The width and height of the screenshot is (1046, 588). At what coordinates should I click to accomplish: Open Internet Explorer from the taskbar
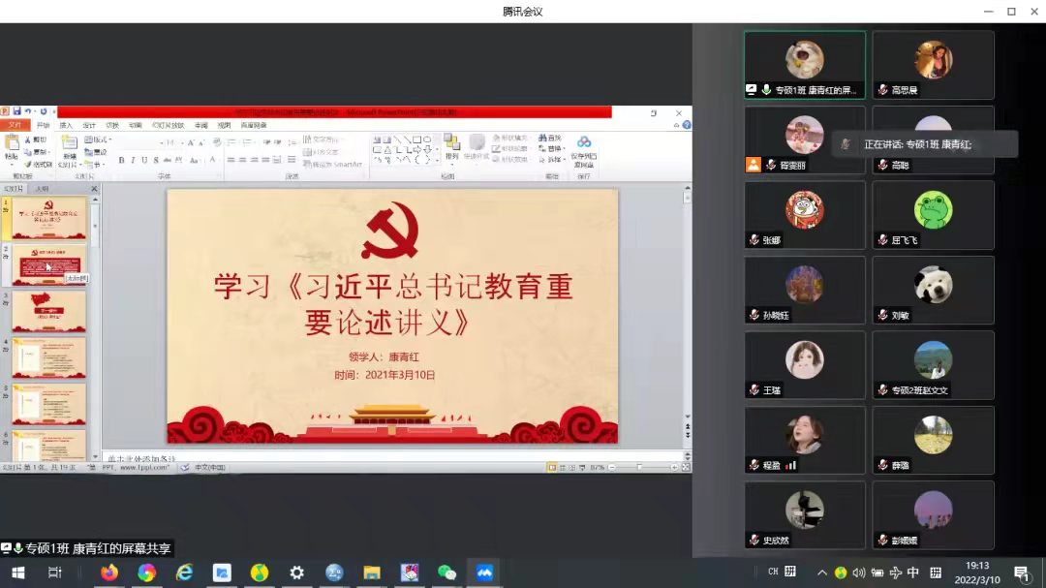pyautogui.click(x=184, y=573)
